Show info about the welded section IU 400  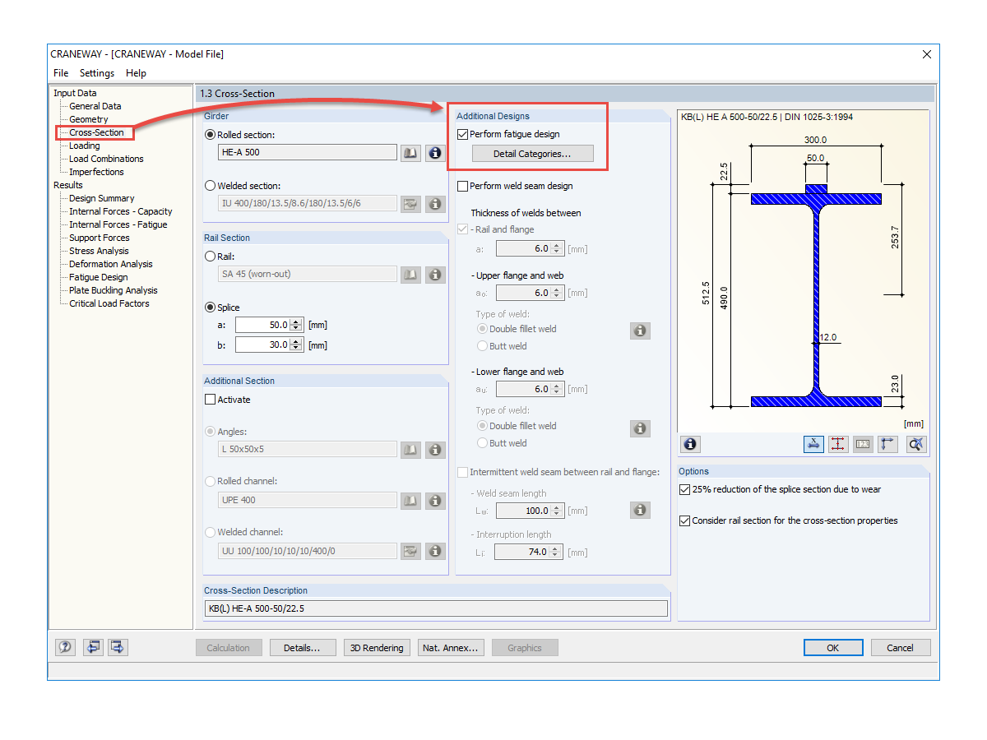pyautogui.click(x=435, y=203)
